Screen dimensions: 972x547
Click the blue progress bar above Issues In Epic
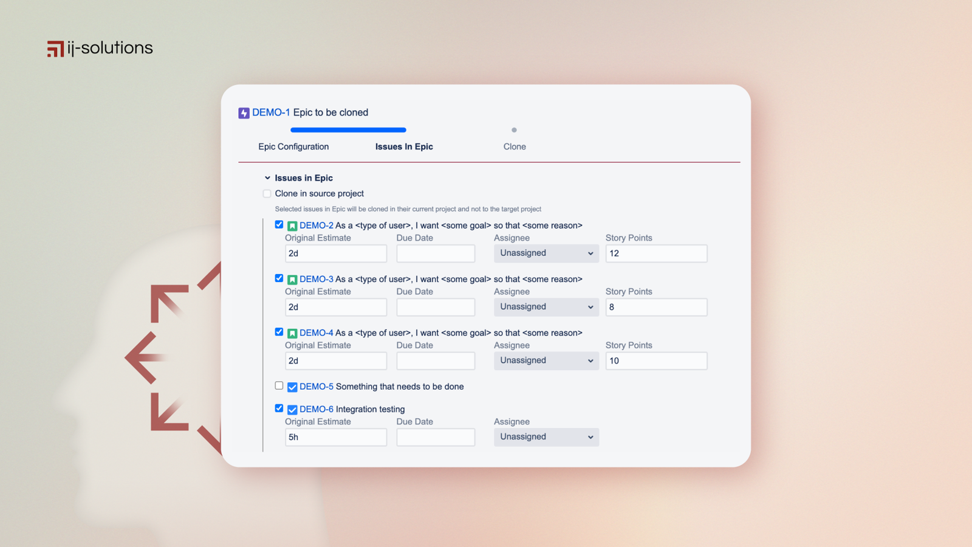(x=348, y=129)
